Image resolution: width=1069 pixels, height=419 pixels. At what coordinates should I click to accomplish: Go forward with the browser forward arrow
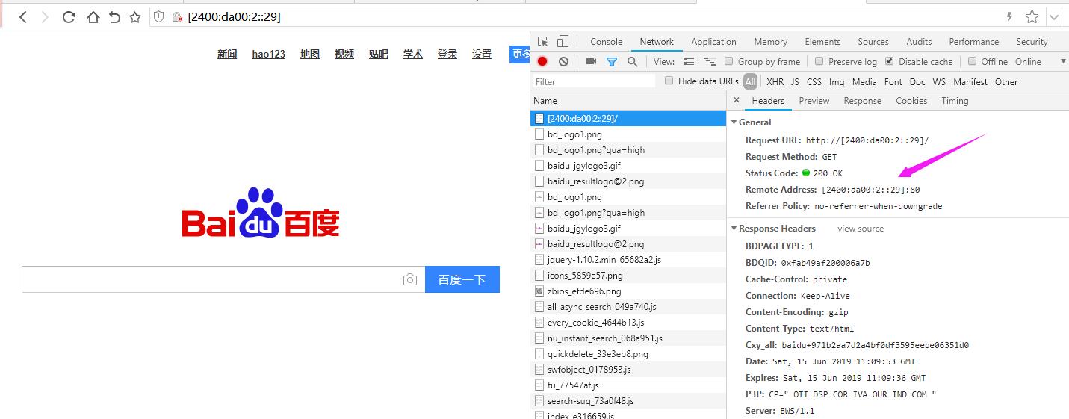[46, 16]
